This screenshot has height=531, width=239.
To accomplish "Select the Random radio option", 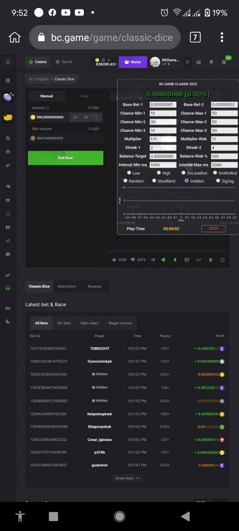I will (125, 180).
